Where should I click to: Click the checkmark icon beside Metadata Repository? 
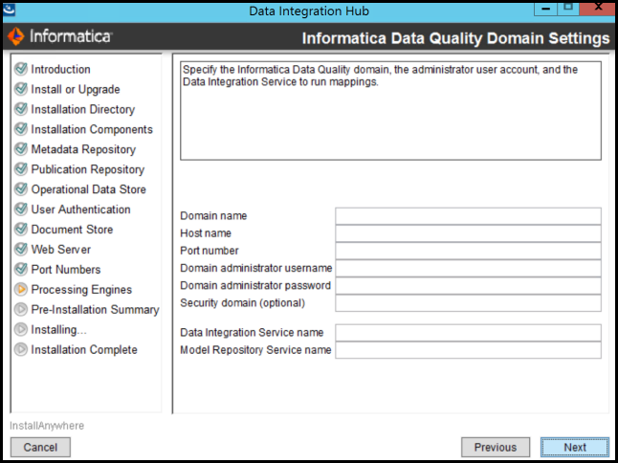coord(21,149)
